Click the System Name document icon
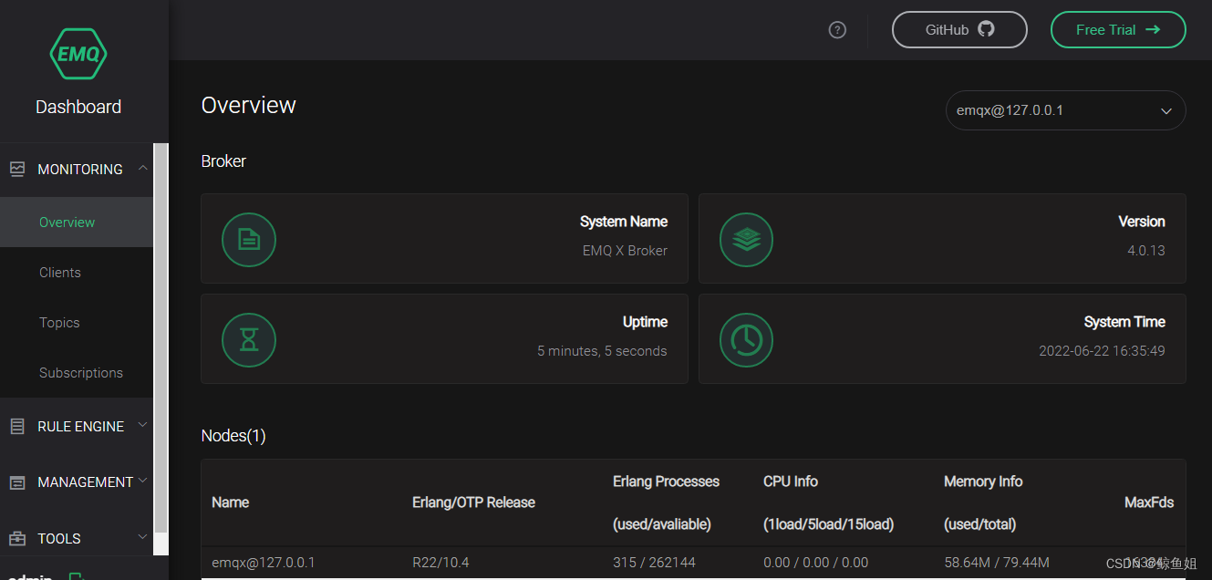 [x=249, y=240]
